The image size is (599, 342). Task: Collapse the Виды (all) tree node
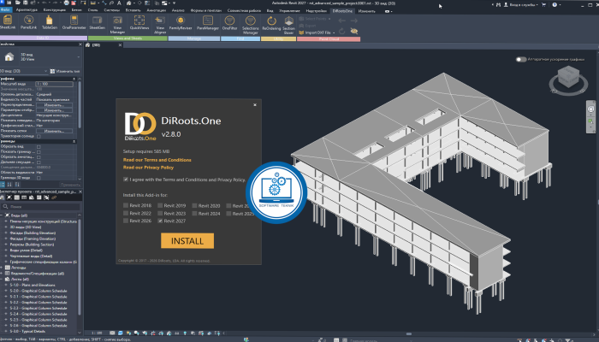[x=2, y=215]
